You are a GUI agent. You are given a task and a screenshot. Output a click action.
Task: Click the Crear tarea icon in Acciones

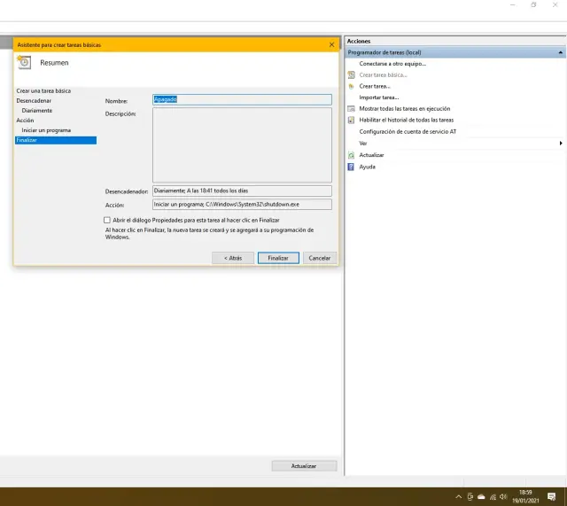352,86
